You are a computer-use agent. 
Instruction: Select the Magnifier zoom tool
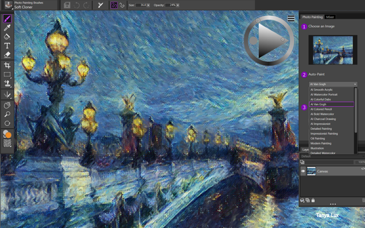tap(7, 114)
